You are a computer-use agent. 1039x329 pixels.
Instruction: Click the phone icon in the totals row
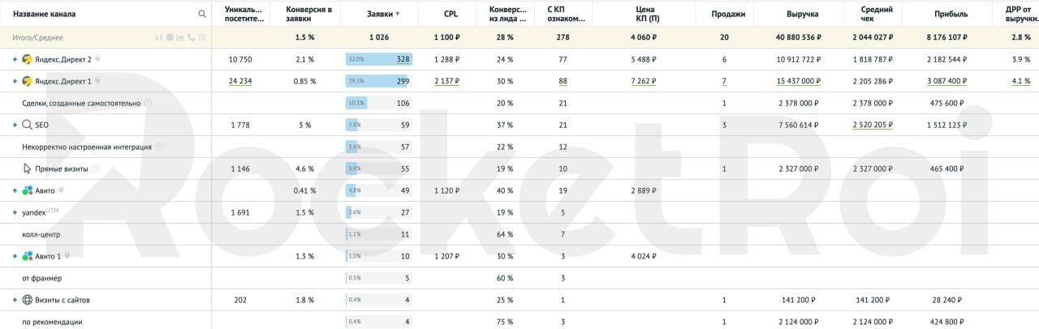point(191,37)
